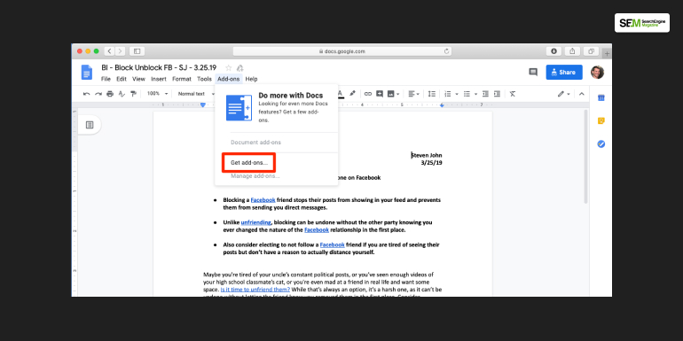The image size is (683, 341).
Task: Open the zoom level dropdown
Action: click(157, 94)
